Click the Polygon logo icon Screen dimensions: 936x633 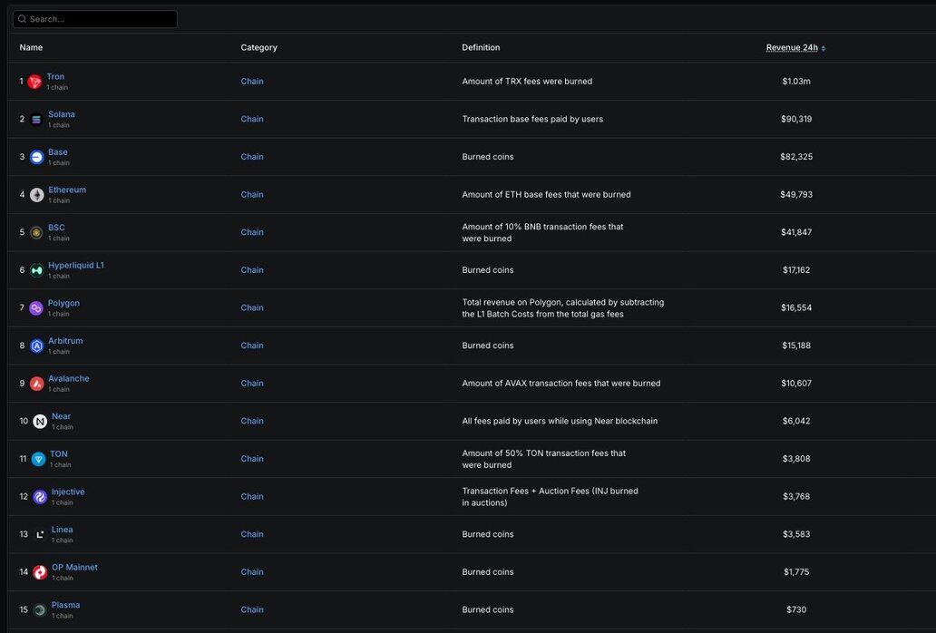(x=36, y=308)
